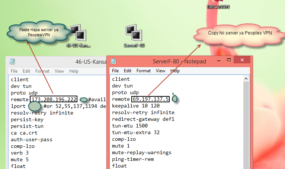285x169 pixels.
Task: Click 'proto udp' line in 46-US-Kansas
Action: tap(24, 93)
